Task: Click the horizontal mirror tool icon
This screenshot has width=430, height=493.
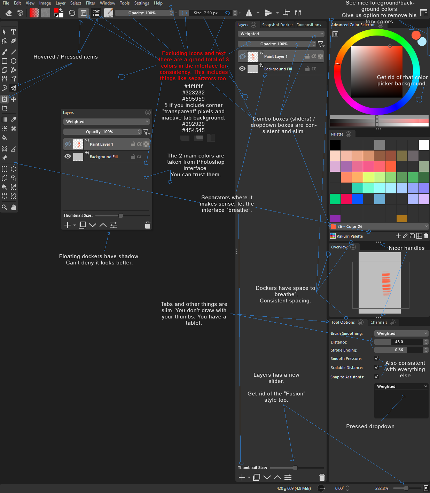Action: 249,13
